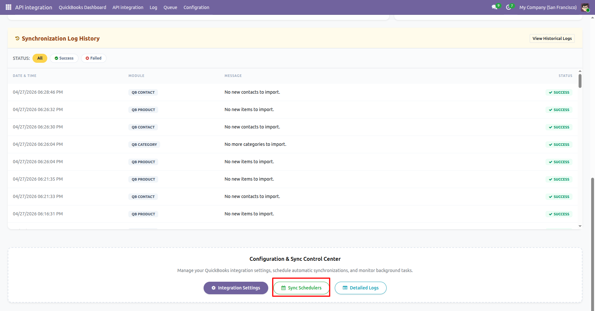Click the 06:21:35 PM 'No new items' message
595x311 pixels.
tap(249, 179)
